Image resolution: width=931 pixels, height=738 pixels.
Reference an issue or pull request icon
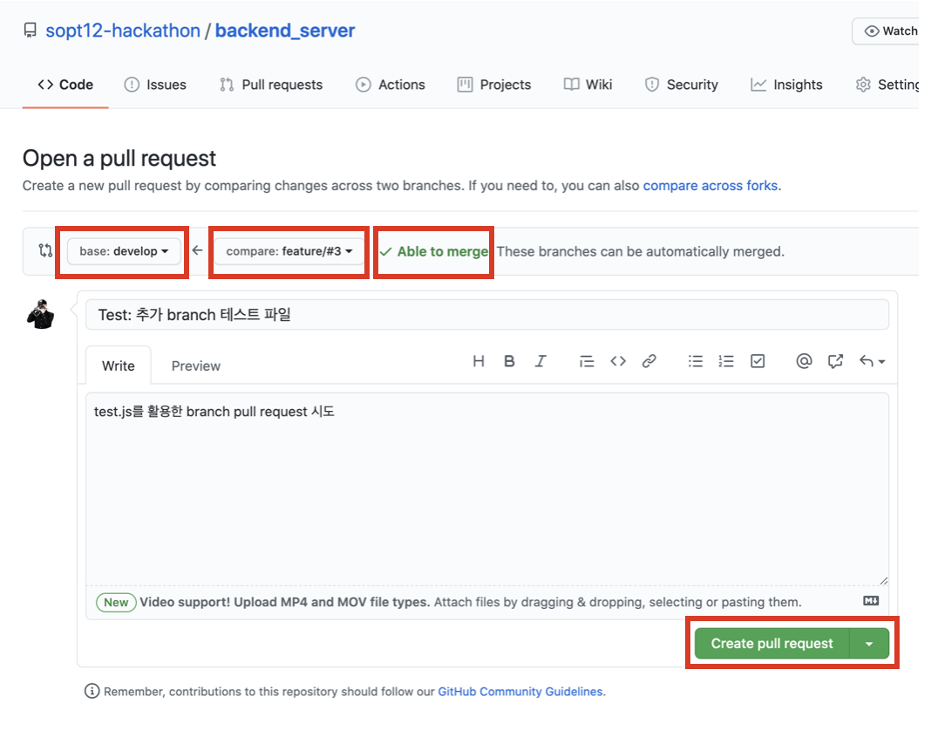click(835, 361)
